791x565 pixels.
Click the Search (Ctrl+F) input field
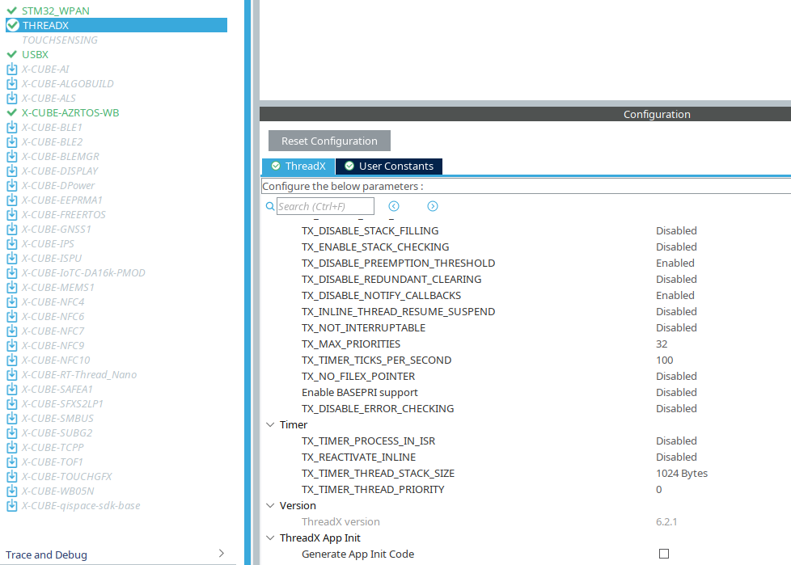tap(325, 206)
